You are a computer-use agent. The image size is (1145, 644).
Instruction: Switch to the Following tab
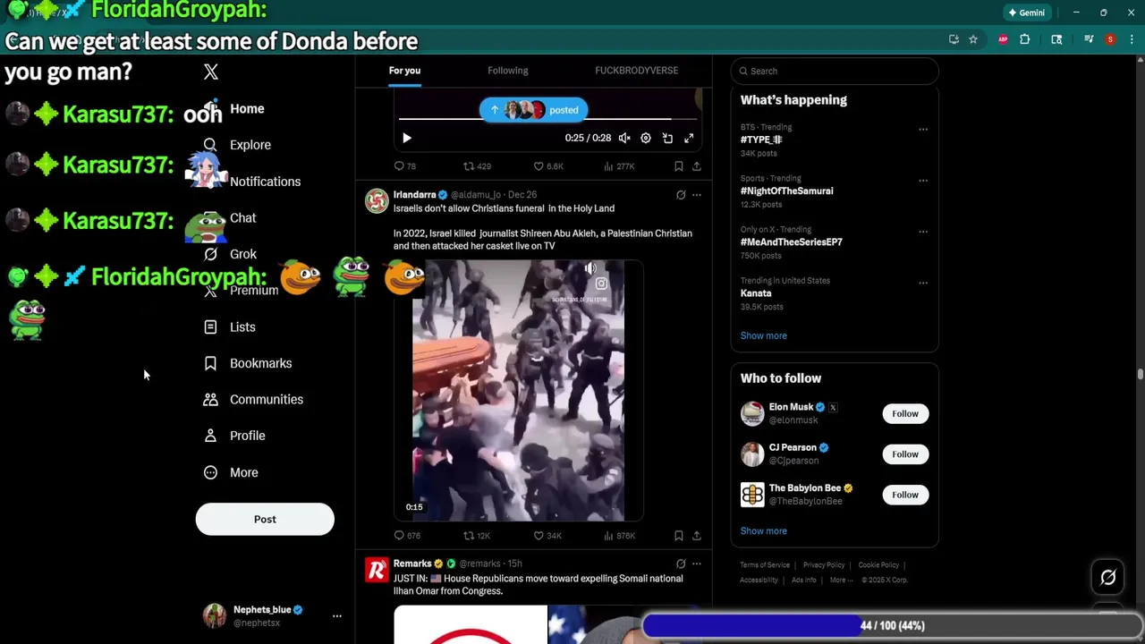point(508,71)
